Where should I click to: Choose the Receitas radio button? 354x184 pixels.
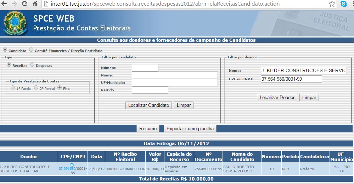coord(9,64)
